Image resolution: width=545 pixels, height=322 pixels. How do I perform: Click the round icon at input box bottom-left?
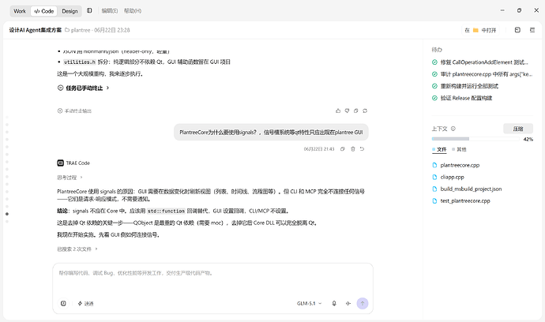pyautogui.click(x=63, y=304)
